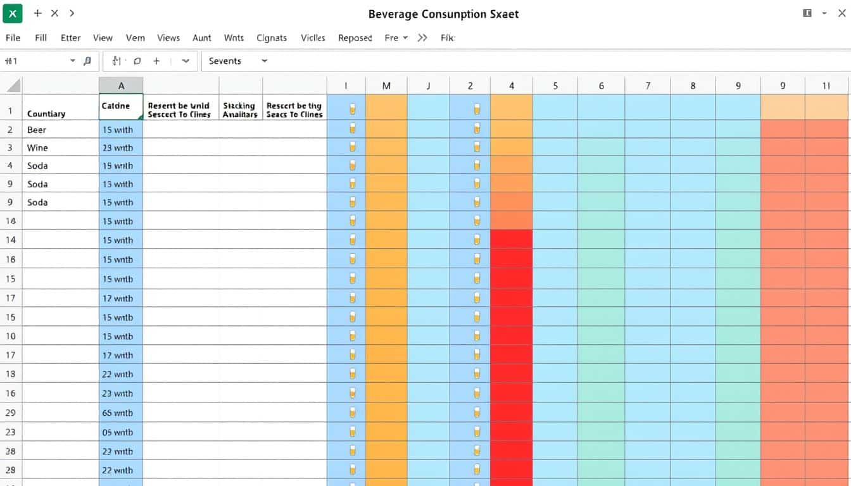Click beer glass icon in Wine row, column I
Screen dimensions: 851x486
pyautogui.click(x=353, y=147)
